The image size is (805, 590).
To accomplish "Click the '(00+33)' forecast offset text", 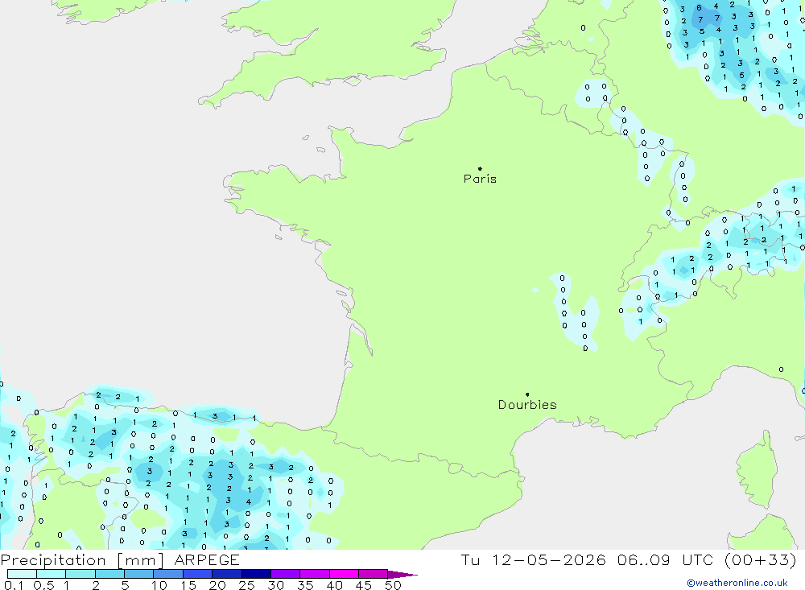I will (x=761, y=559).
